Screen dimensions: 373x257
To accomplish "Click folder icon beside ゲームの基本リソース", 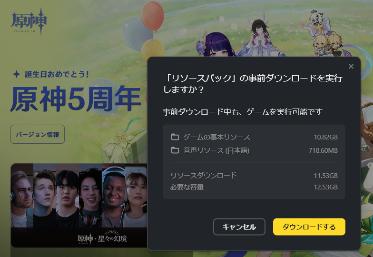I will coord(175,137).
